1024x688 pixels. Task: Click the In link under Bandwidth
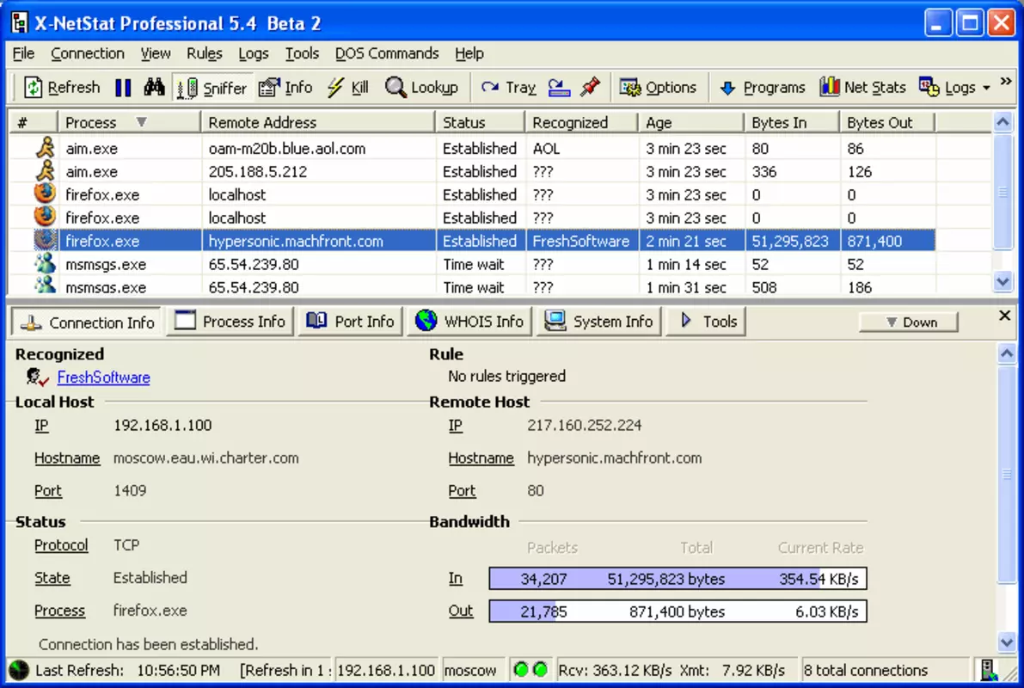coord(455,578)
